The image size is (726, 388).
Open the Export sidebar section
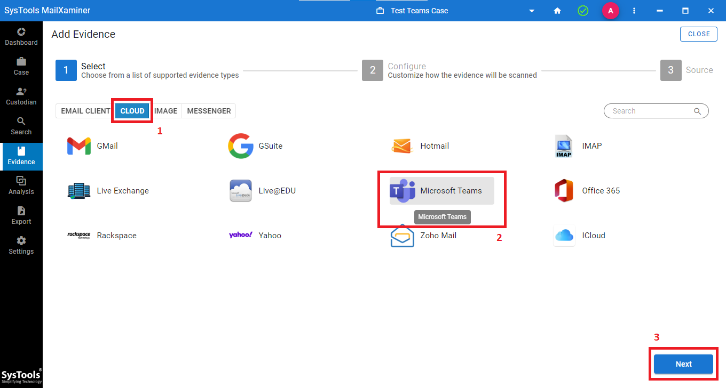21,215
